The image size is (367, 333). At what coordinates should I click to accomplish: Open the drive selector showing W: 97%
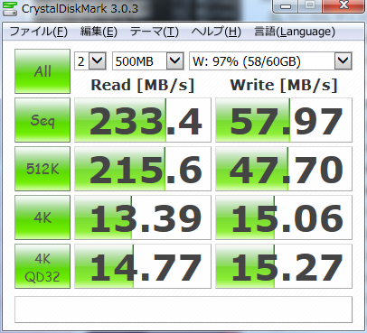tap(270, 61)
